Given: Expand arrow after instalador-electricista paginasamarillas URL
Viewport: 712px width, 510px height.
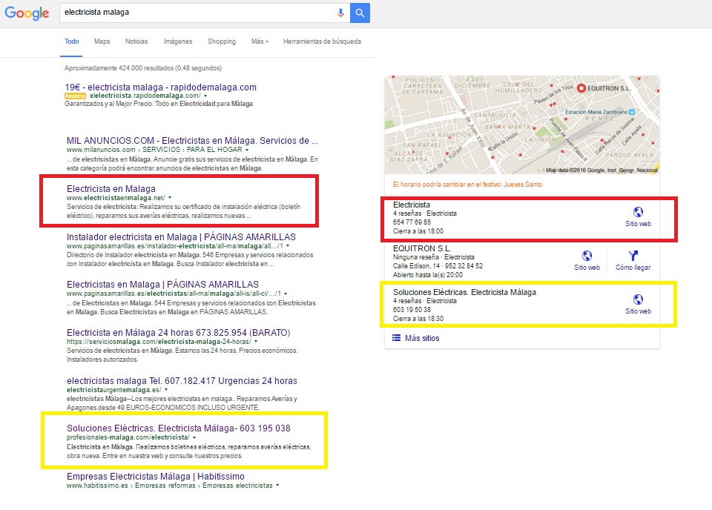Looking at the screenshot, I should point(288,246).
